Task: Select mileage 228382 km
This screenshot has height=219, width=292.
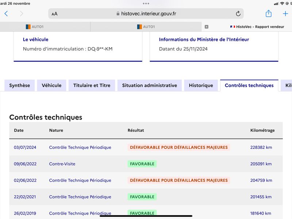Action: click(x=261, y=147)
